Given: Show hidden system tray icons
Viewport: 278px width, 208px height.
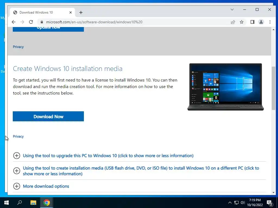Looking at the screenshot, I should click(x=230, y=203).
